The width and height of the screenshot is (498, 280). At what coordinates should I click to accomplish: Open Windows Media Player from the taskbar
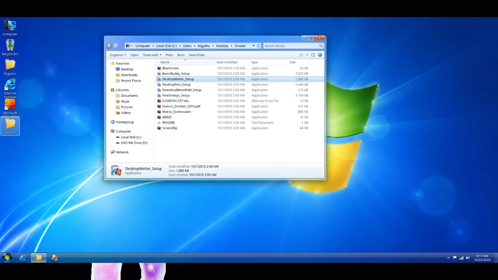[x=54, y=257]
